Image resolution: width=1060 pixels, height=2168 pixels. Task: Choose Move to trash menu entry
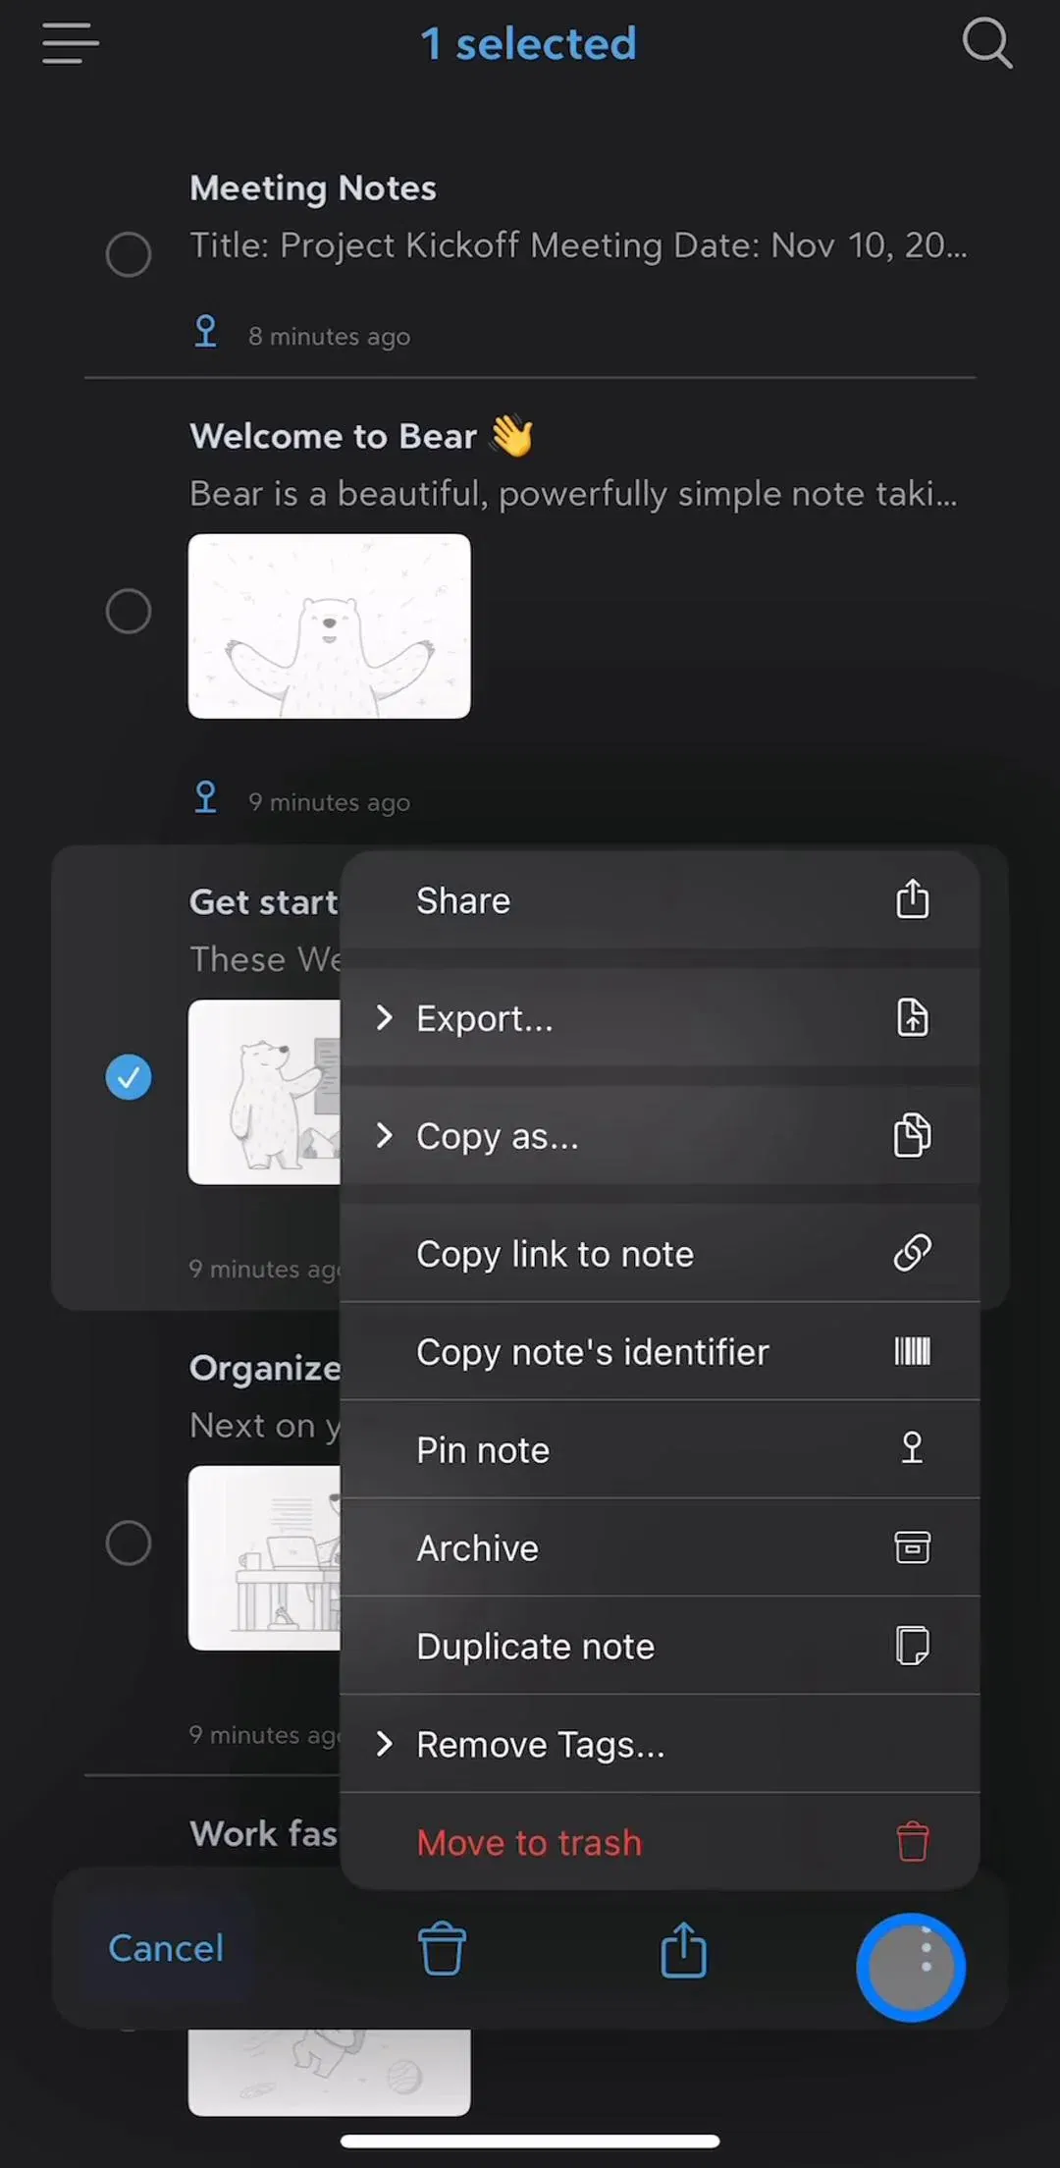[x=660, y=1843]
